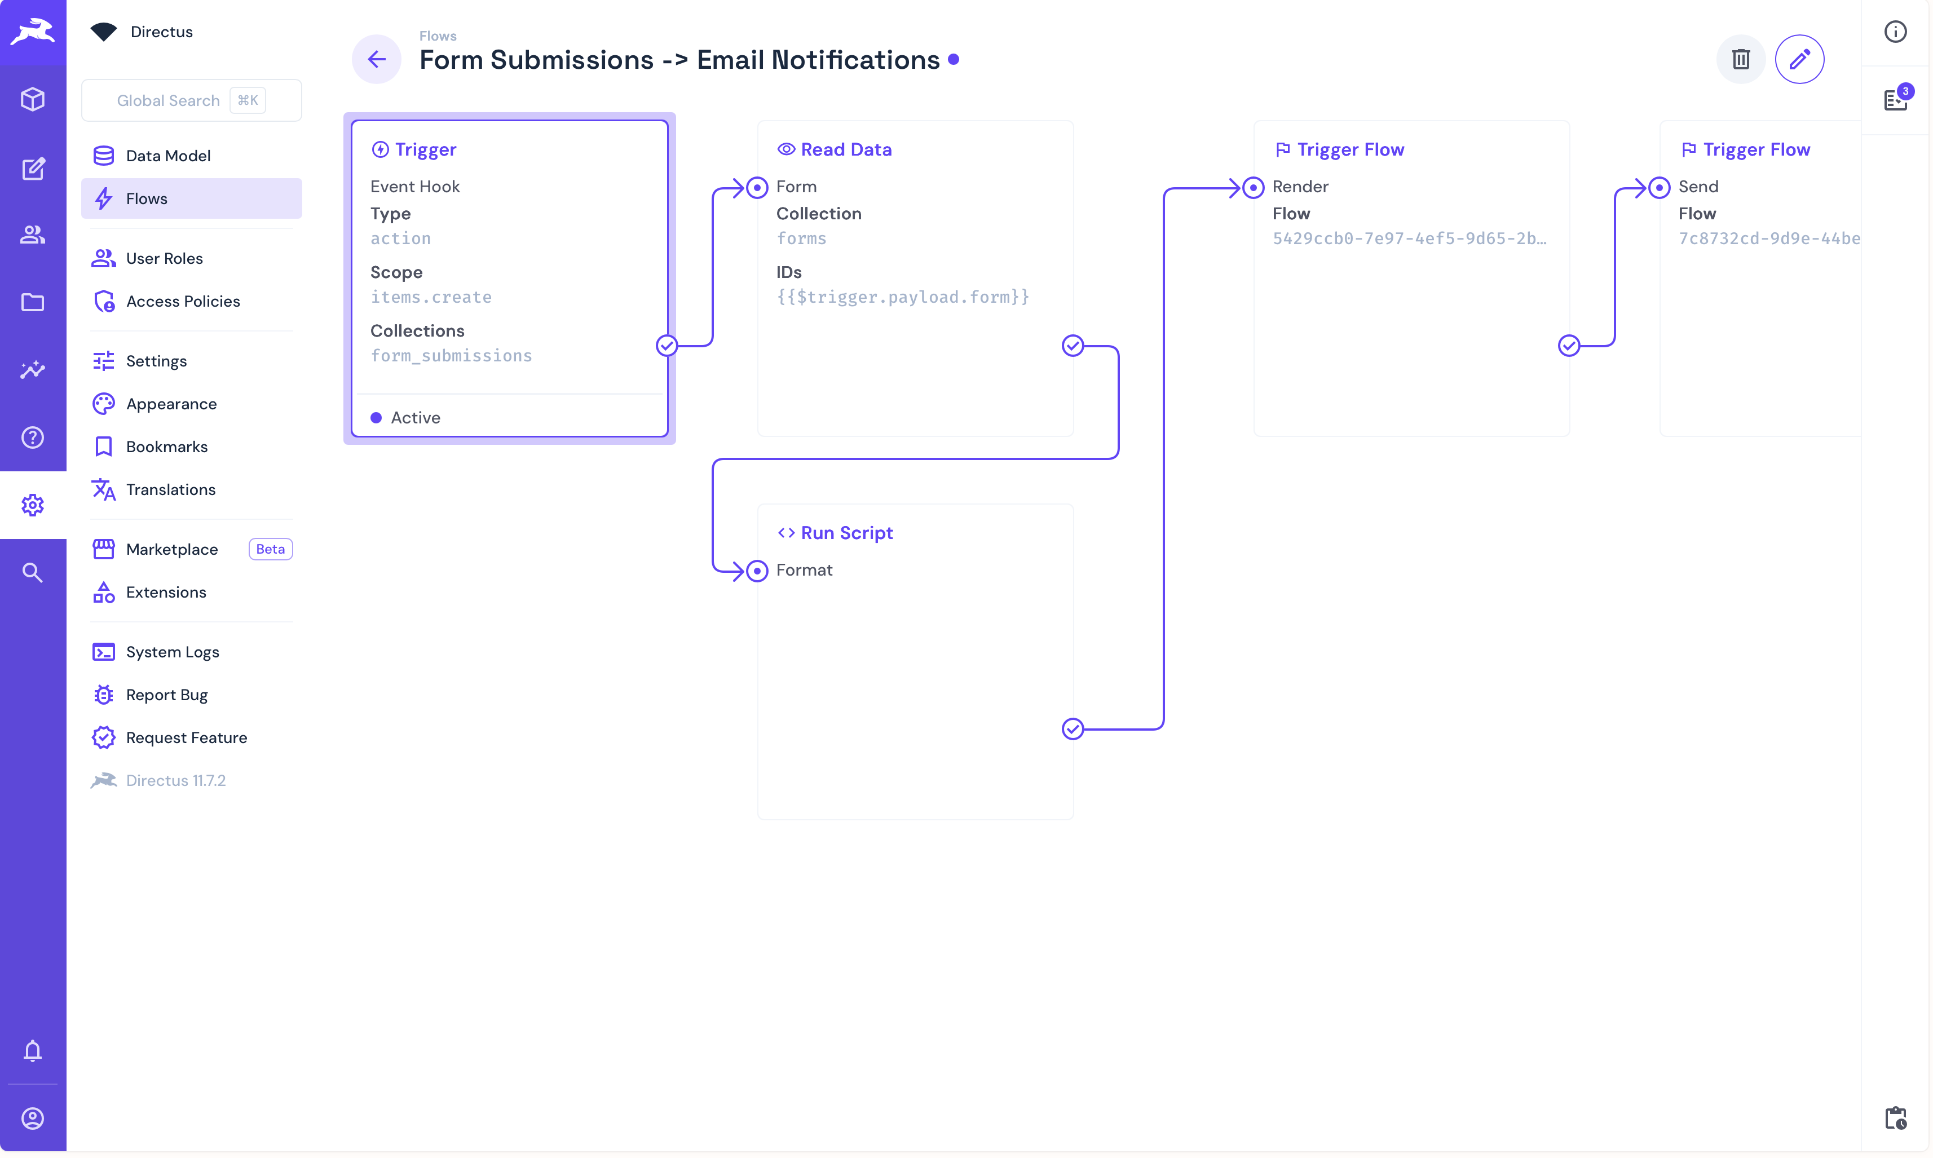The image size is (1933, 1158).
Task: Open the clipboard activity icon bottom right
Action: pos(1896,1118)
